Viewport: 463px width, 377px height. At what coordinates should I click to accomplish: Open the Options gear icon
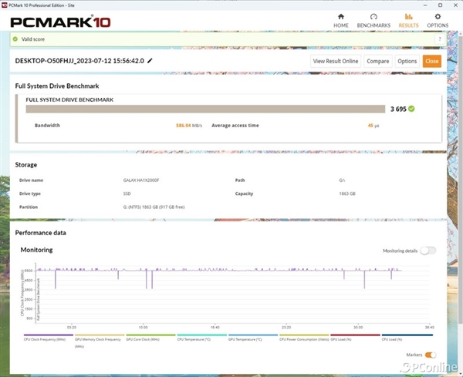[438, 16]
